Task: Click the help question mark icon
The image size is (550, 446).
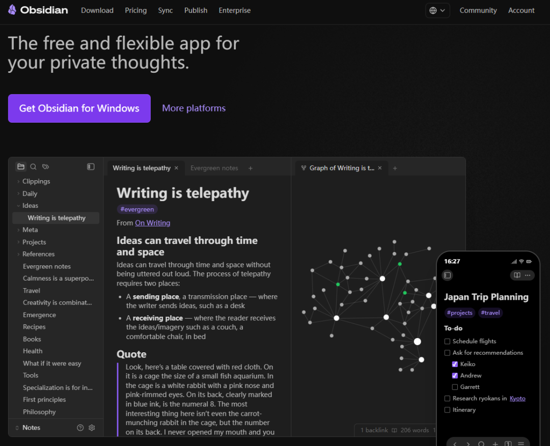Action: [x=80, y=428]
